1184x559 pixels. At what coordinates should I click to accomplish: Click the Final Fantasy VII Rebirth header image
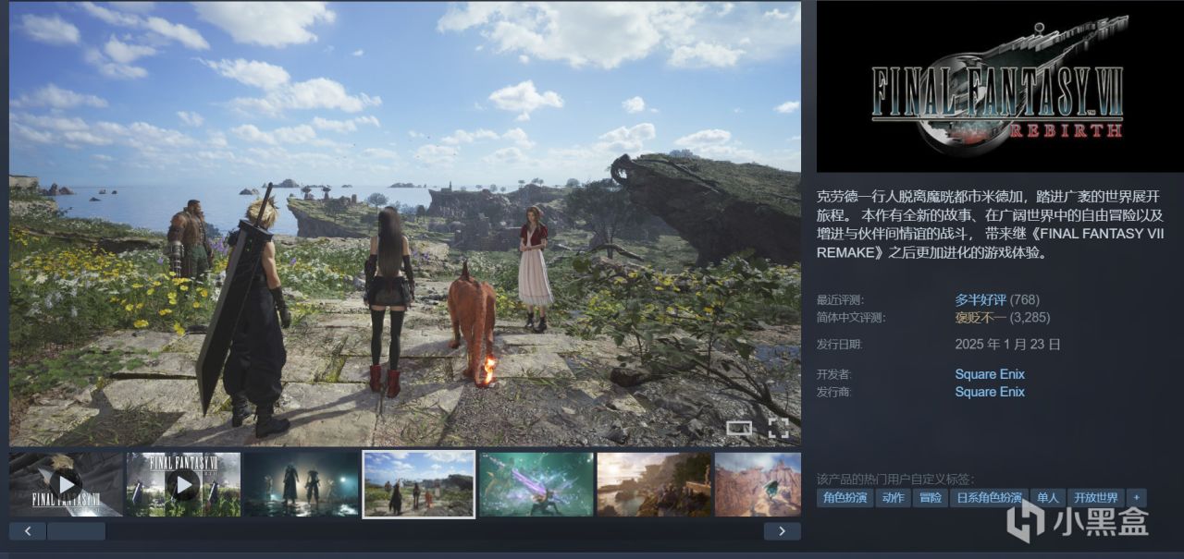tap(1000, 87)
